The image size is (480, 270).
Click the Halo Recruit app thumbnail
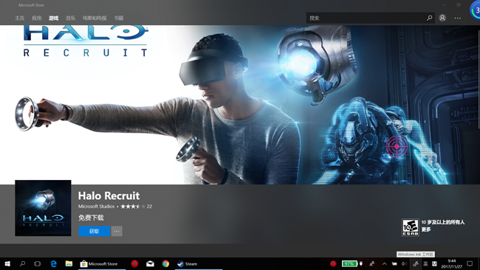[43, 208]
